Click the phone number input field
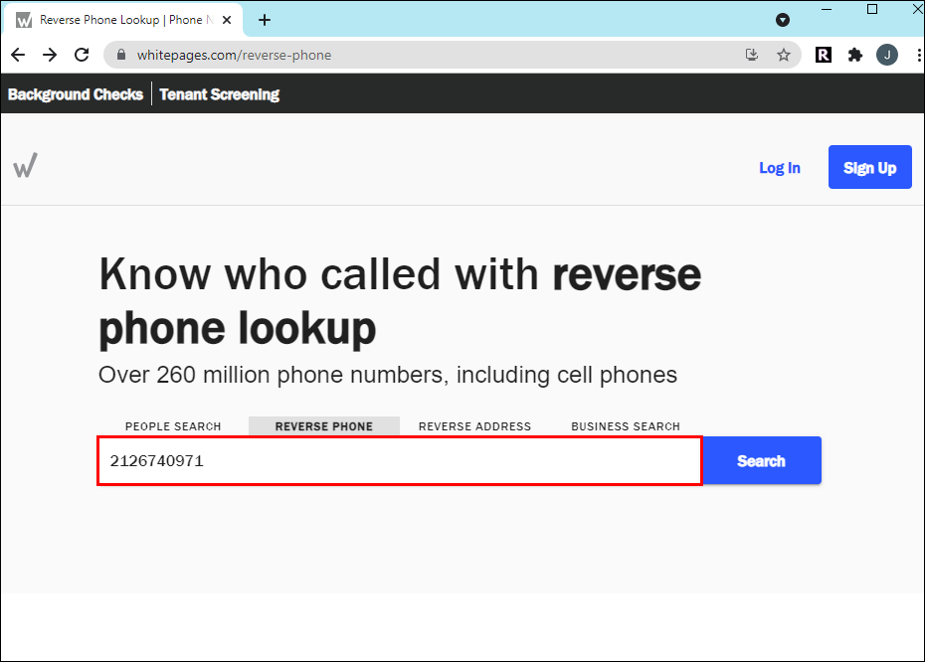 (x=400, y=461)
